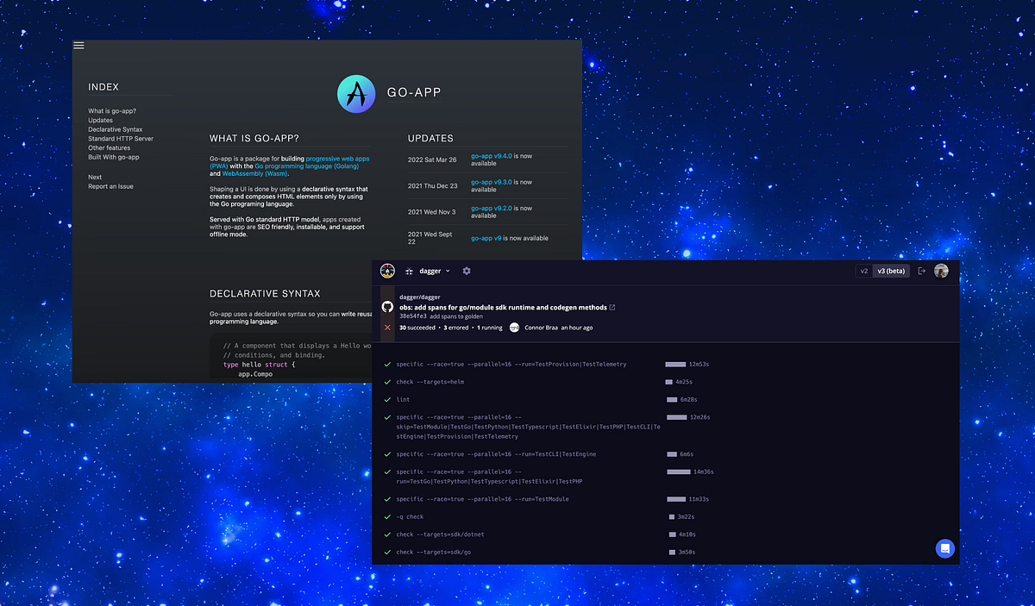Click the duration bar next to 12m53s
This screenshot has width=1035, height=606.
click(x=675, y=364)
